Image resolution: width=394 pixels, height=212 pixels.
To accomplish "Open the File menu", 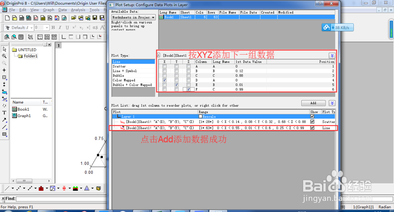I will pos(12,10).
